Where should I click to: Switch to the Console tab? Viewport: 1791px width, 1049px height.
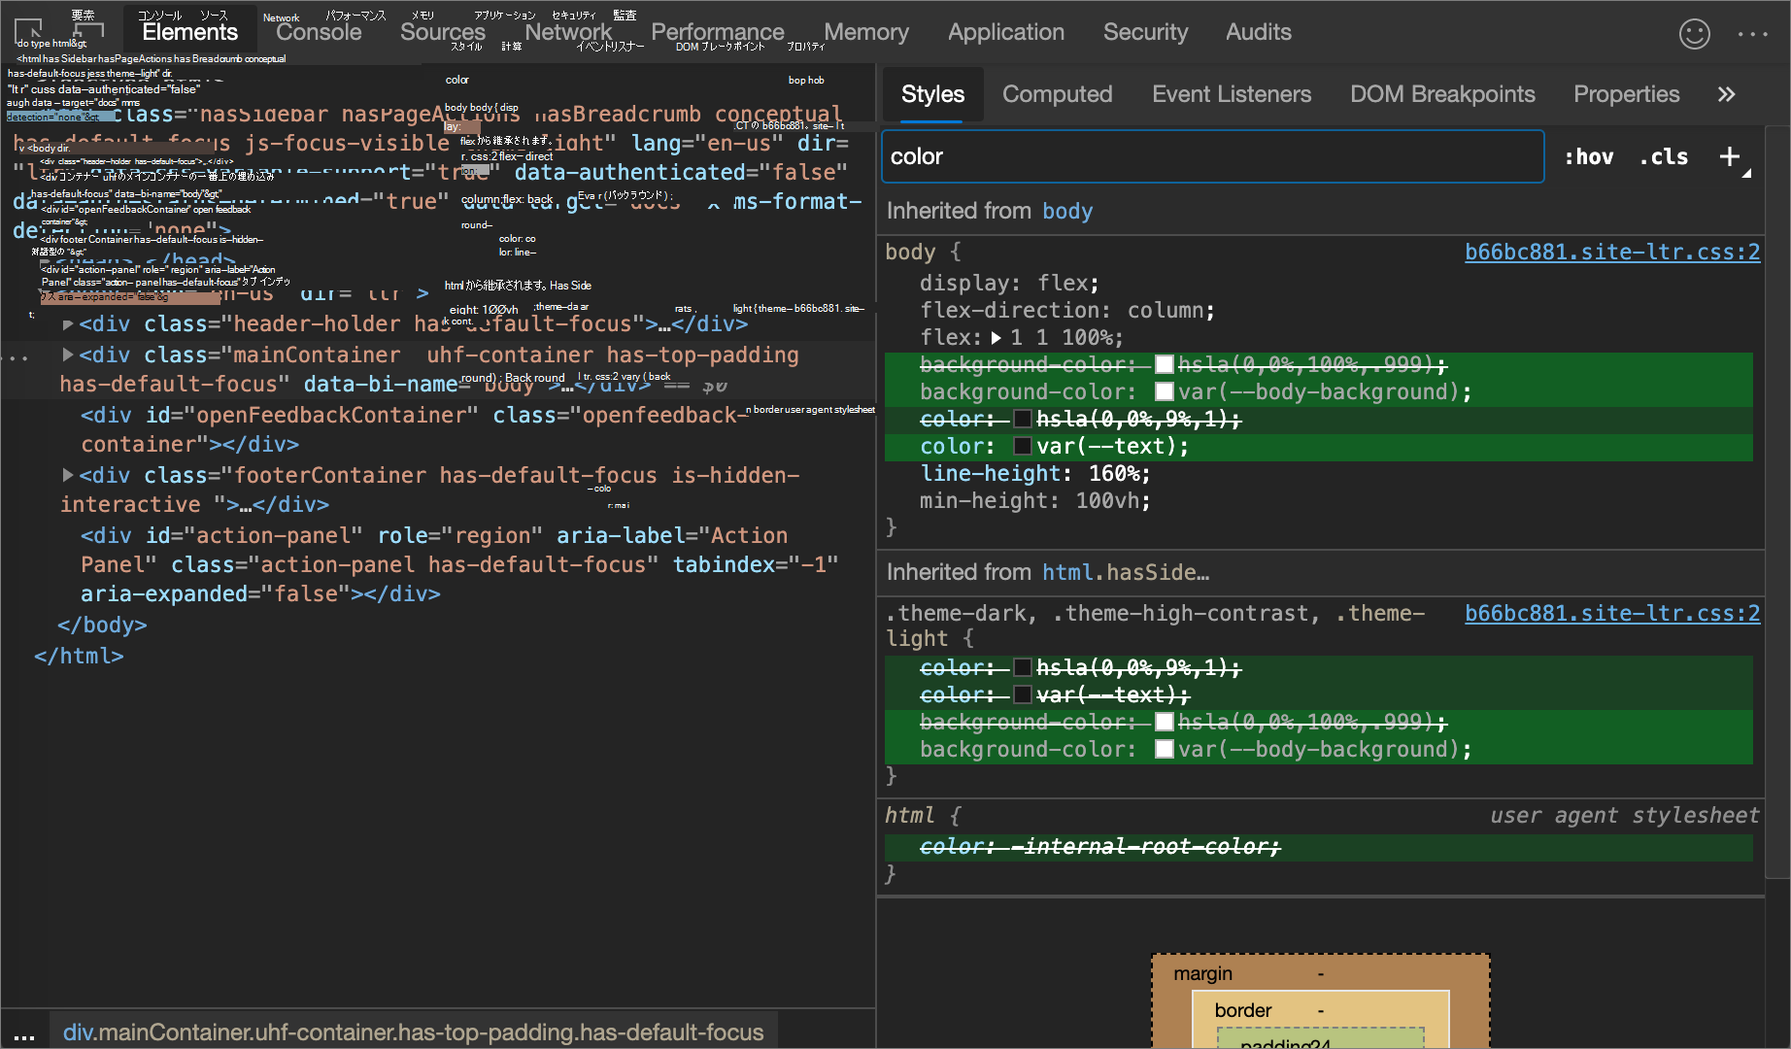point(319,32)
